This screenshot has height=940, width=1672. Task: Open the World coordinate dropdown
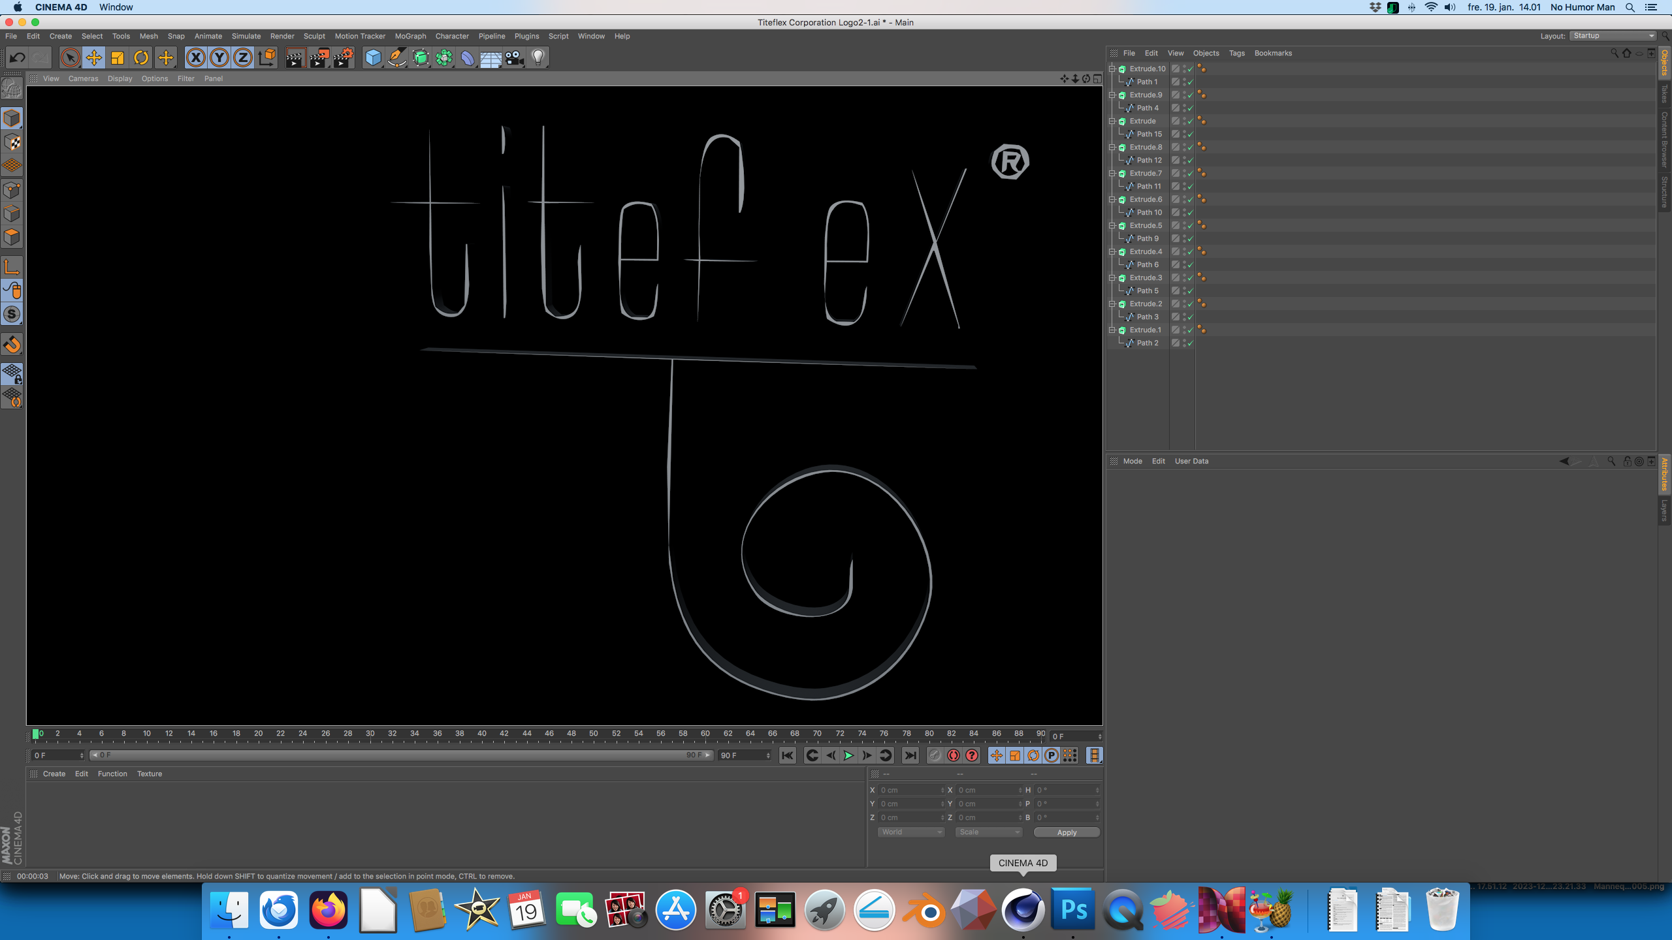click(911, 832)
